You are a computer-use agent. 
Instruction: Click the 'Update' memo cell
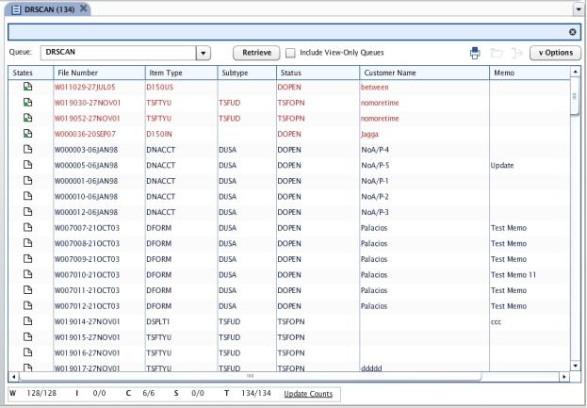(x=530, y=166)
